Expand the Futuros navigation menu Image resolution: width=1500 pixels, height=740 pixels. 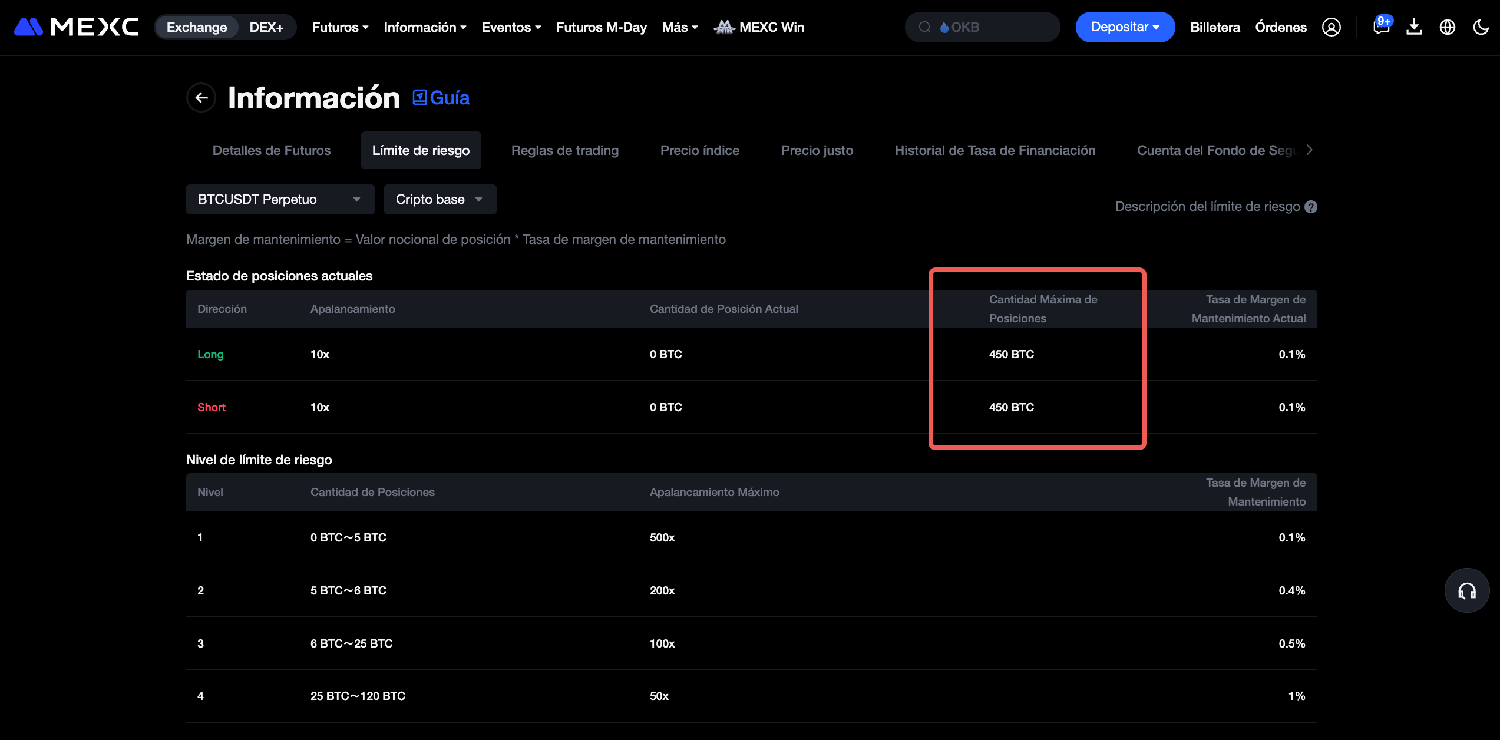340,27
